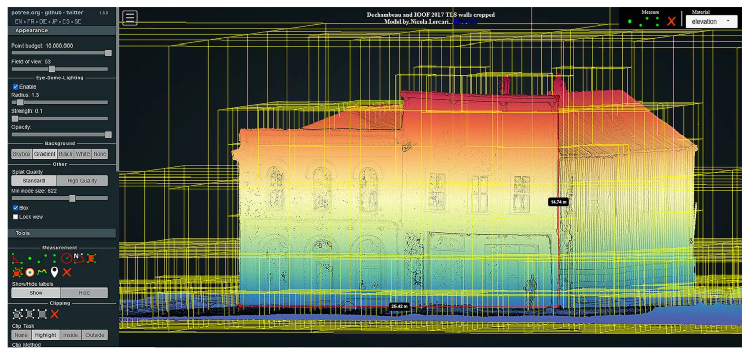Remove all clipping with red X
This screenshot has height=354, width=748.
click(54, 314)
